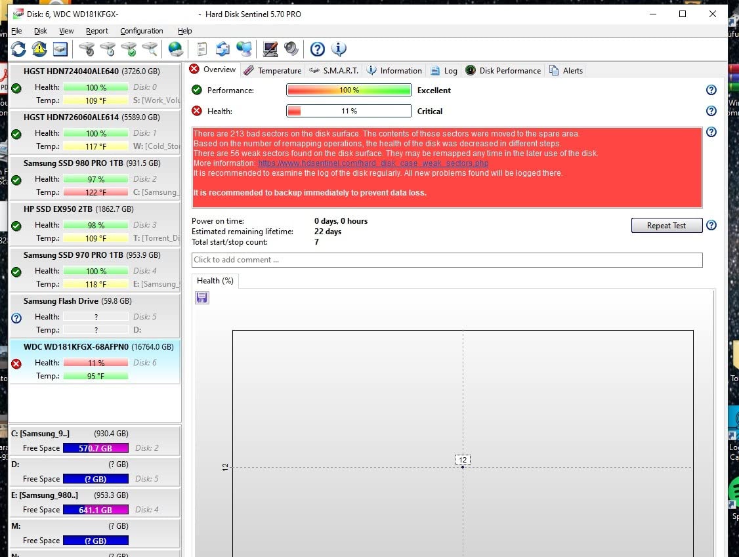The image size is (739, 557).
Task: Click E: volume free space 641.1 GB bar
Action: (x=96, y=510)
